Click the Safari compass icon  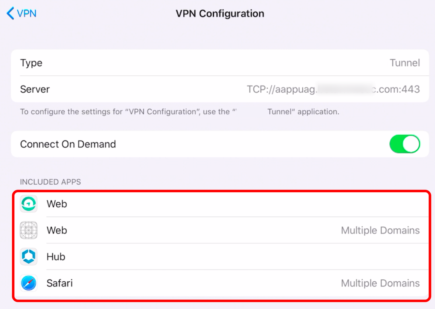click(x=29, y=283)
